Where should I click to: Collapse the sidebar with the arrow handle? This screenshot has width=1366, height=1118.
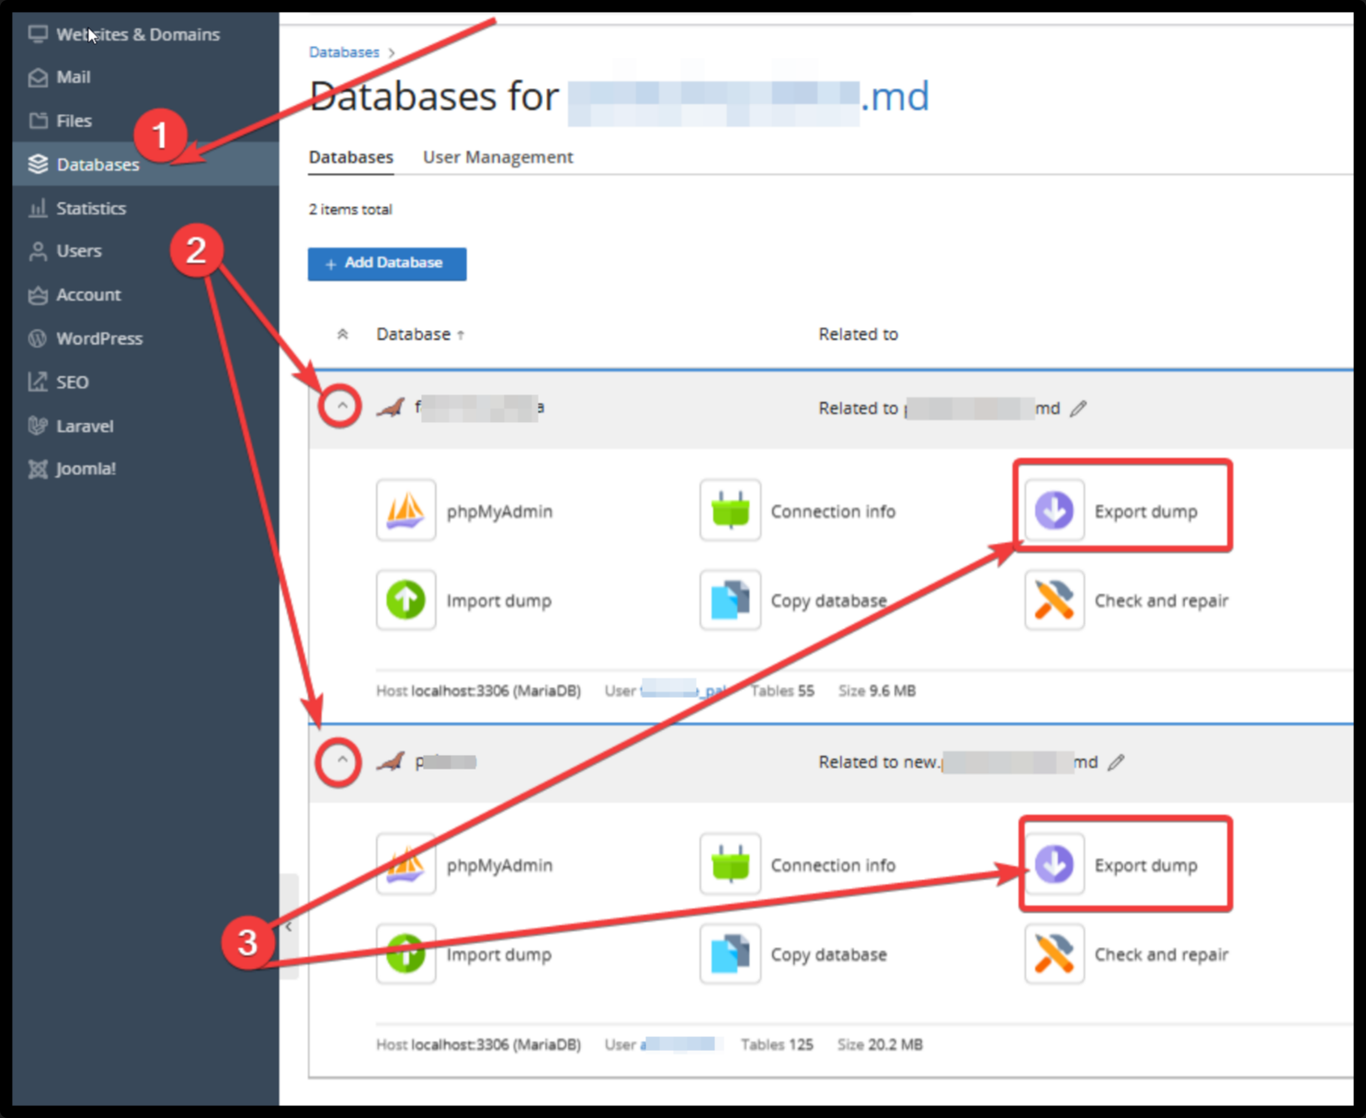point(289,927)
